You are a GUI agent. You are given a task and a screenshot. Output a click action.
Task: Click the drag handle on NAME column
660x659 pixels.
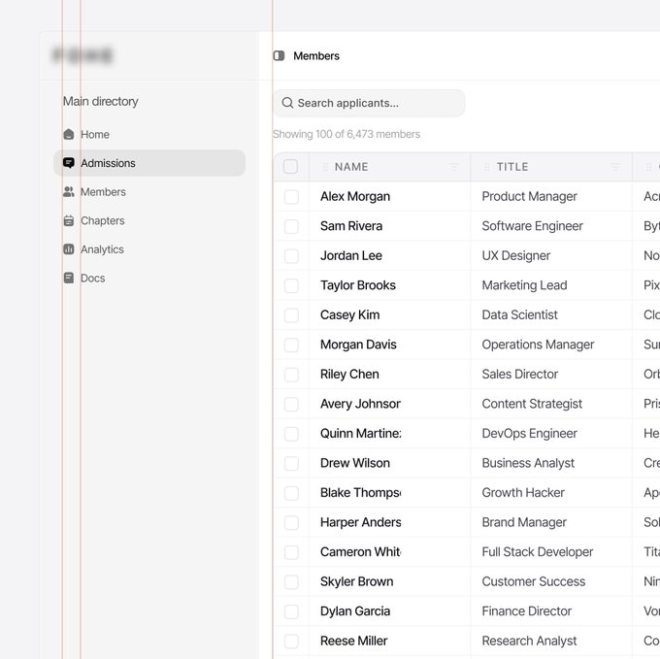click(x=325, y=167)
